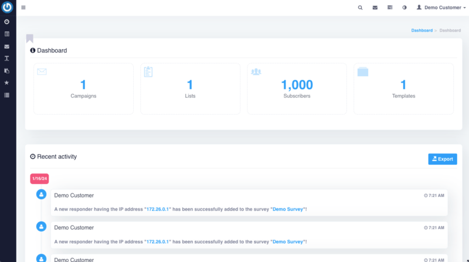Viewport: 469px width, 262px height.
Task: Open the envelope Campaigns icon in sidebar
Action: click(x=7, y=46)
